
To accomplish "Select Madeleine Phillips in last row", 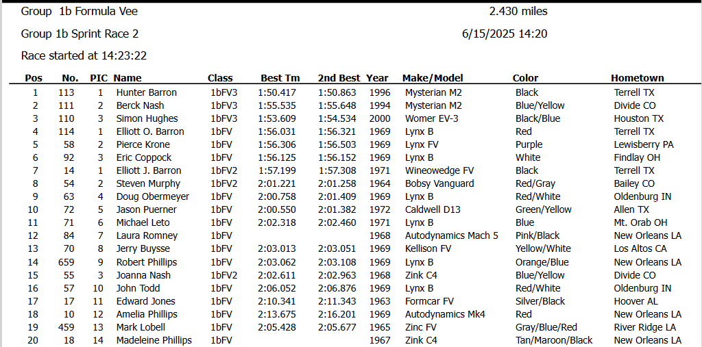I will click(x=154, y=340).
